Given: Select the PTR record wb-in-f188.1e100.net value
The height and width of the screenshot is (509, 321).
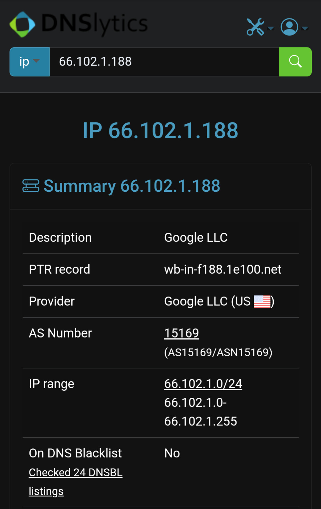Looking at the screenshot, I should pos(223,269).
